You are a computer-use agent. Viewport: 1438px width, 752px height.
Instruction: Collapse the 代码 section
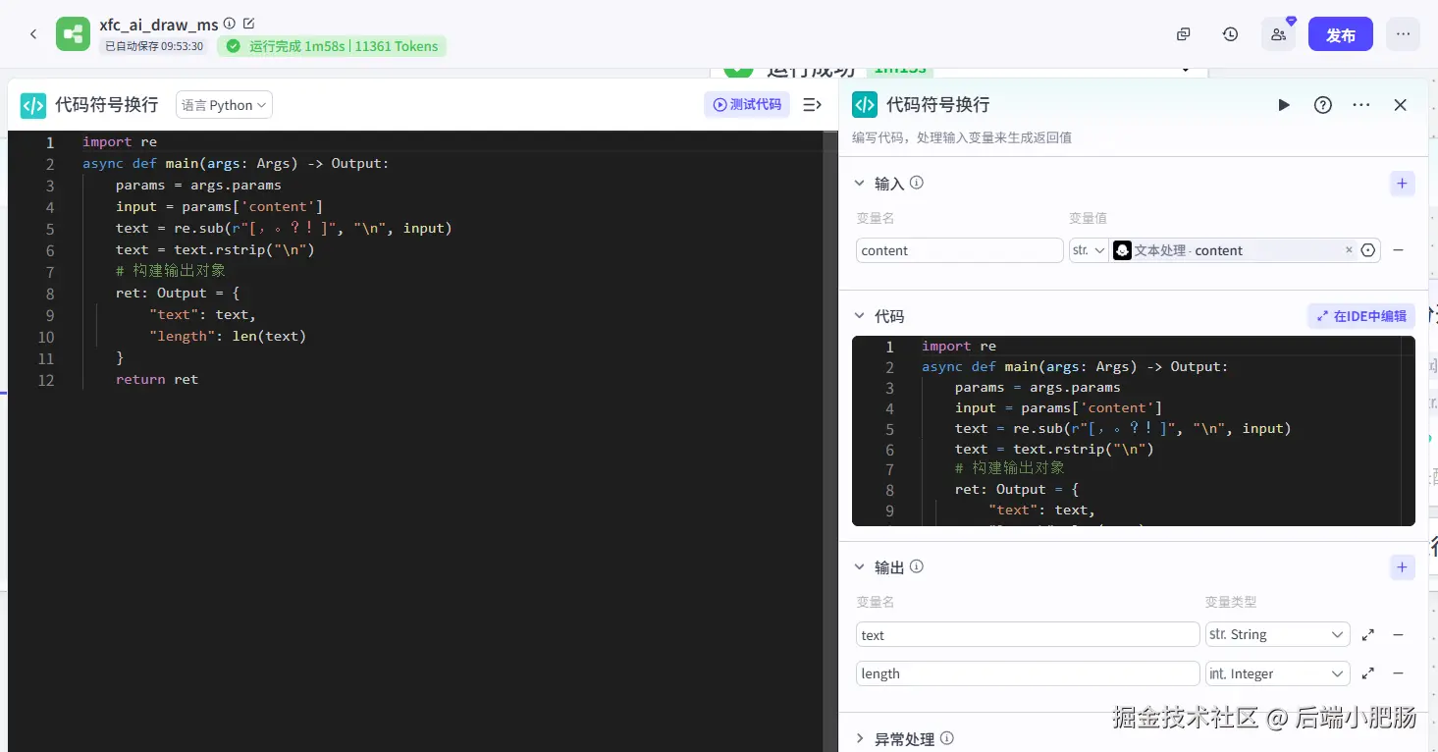(x=859, y=316)
